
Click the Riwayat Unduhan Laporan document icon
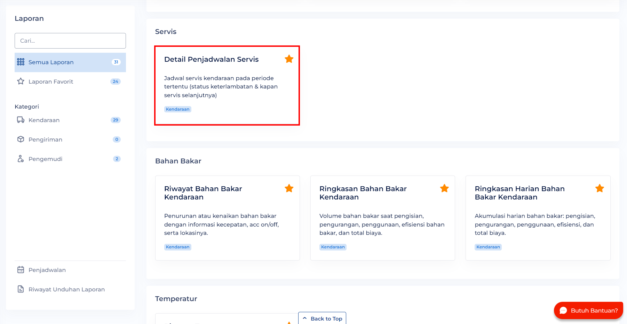coord(21,289)
